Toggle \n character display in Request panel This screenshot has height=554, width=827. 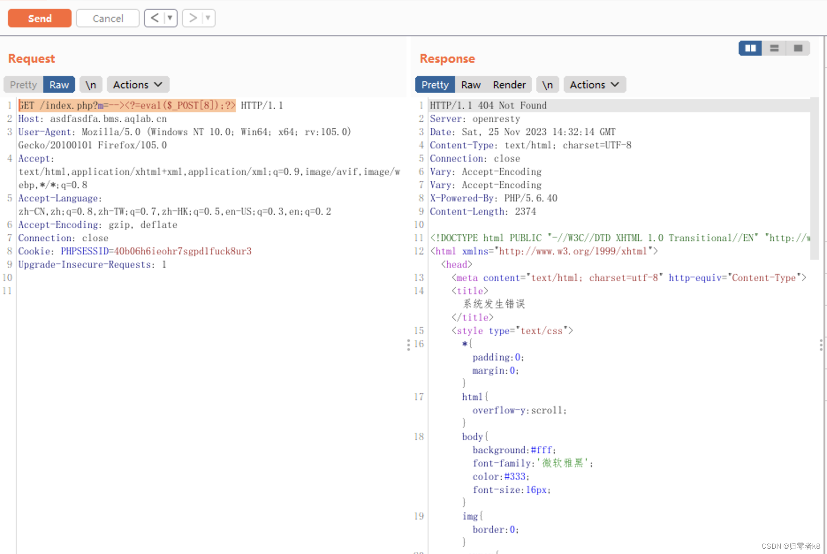coord(91,84)
